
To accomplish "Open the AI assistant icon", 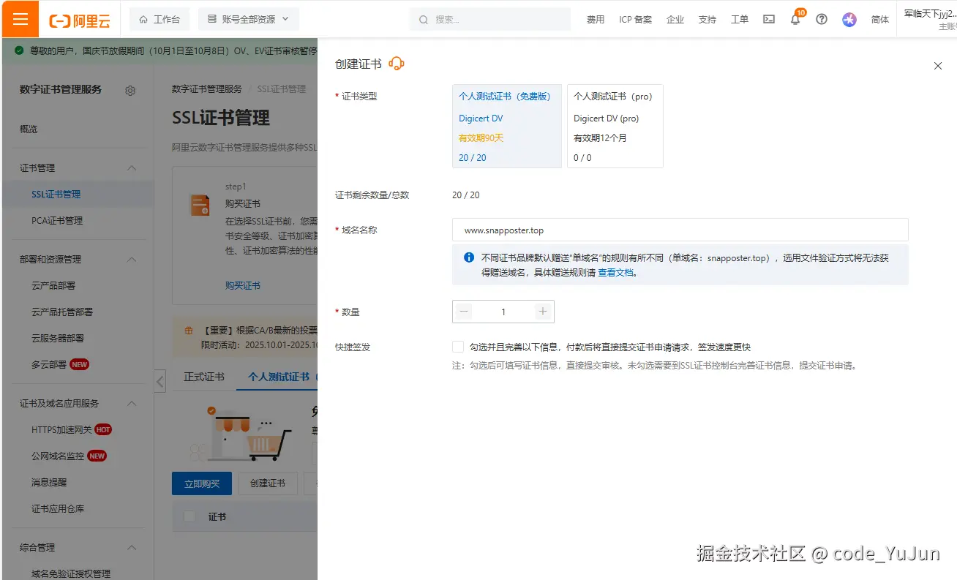I will (x=849, y=20).
